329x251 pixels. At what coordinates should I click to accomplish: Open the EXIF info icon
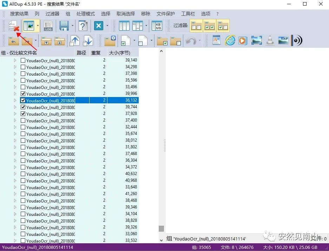[283, 40]
